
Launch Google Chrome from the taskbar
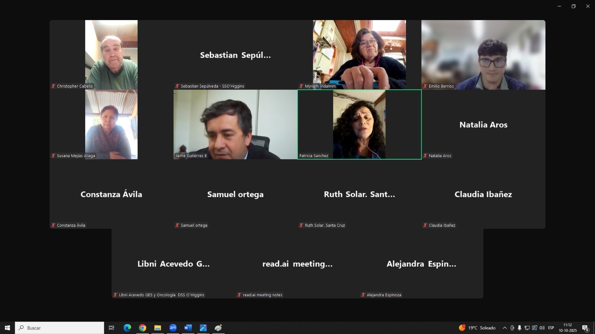pyautogui.click(x=142, y=328)
